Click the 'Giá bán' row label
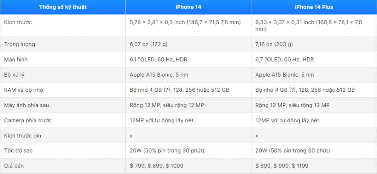Screen dimensions: 377x174 click(14, 166)
